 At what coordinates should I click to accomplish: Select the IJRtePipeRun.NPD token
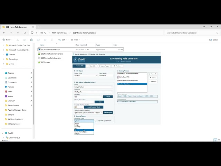coord(132,77)
